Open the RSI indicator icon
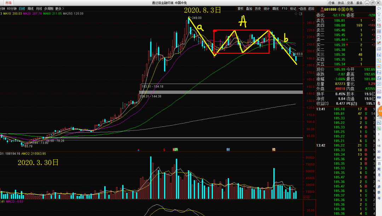Viewport: 382px width, 216px height. 379,97
